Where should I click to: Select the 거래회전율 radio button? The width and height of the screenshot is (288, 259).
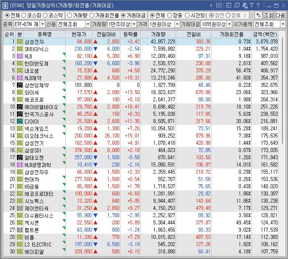point(92,15)
